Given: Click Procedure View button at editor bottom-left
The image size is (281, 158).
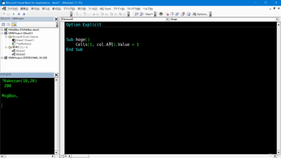Looking at the screenshot, I should (62, 156).
